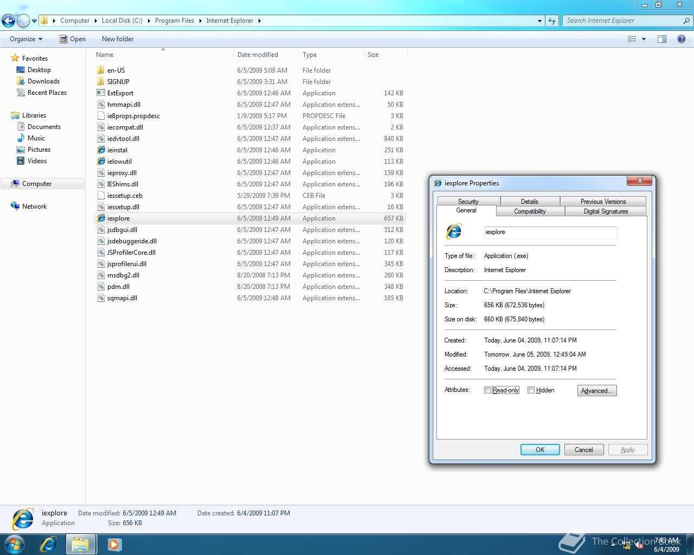
Task: Click the Advanced... attributes button
Action: (x=597, y=391)
